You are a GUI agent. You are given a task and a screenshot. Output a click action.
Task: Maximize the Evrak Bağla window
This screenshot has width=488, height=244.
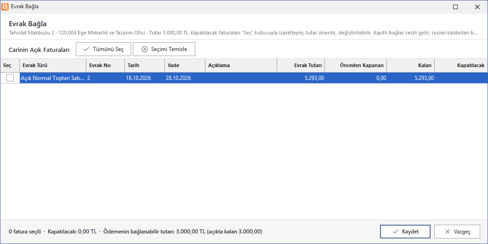click(455, 6)
